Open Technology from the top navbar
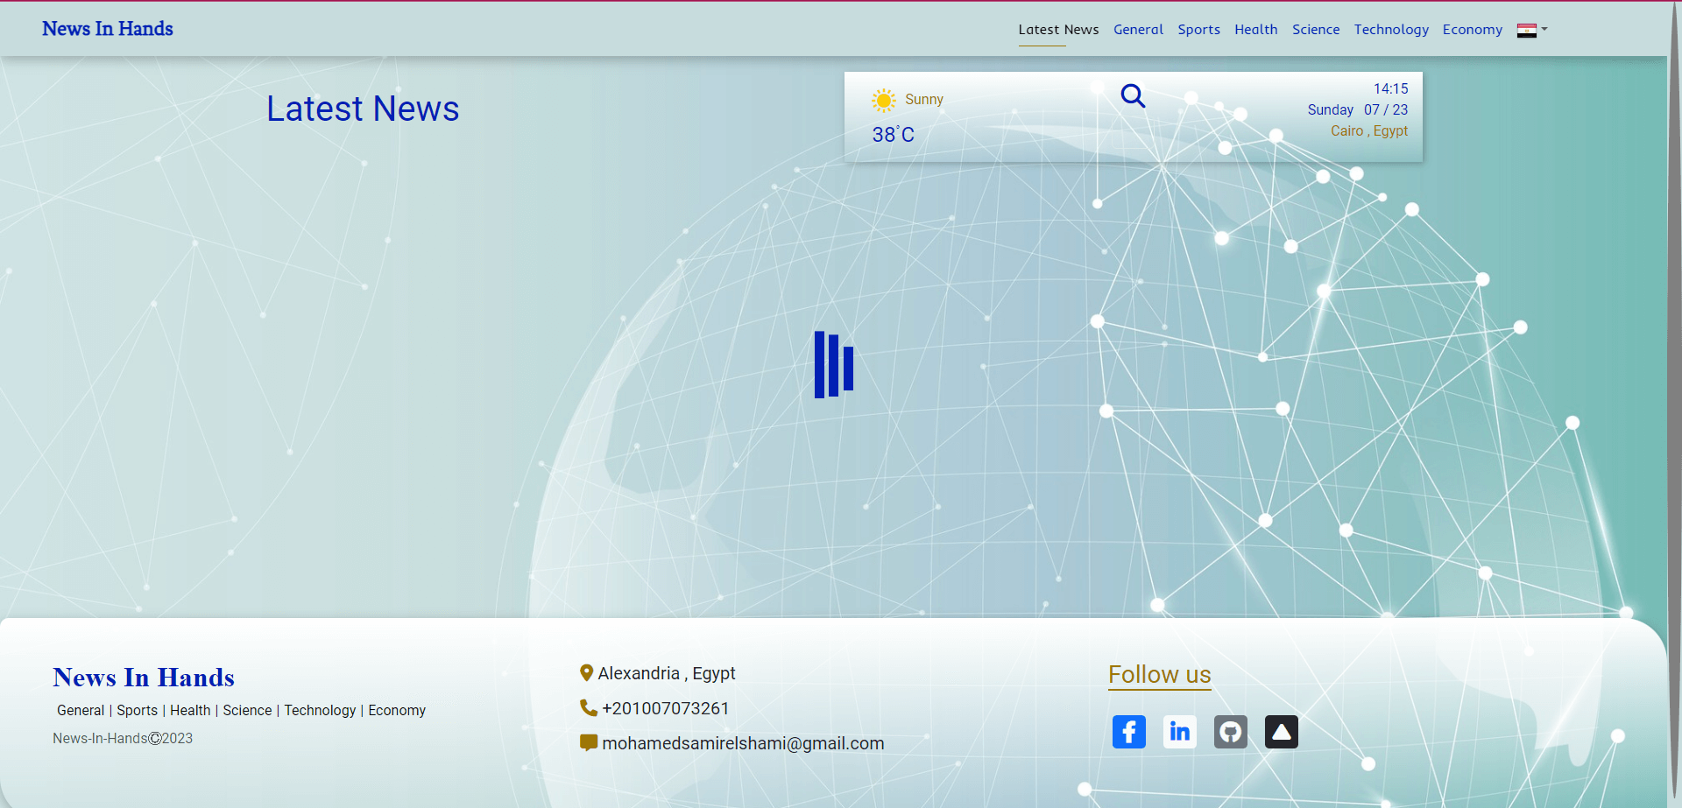The height and width of the screenshot is (808, 1682). tap(1391, 30)
